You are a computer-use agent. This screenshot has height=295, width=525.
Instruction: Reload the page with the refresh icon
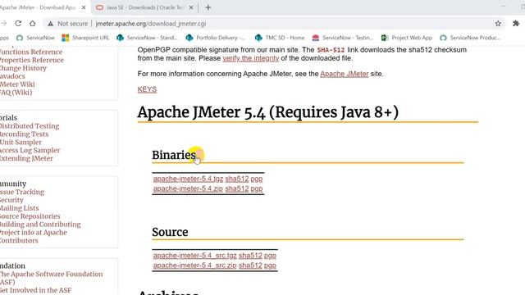[x=18, y=24]
